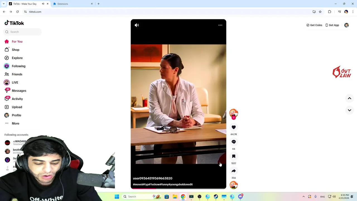Screen dimensions: 357x201
Task: Mute the video using the speaker icon
Action: click(137, 25)
